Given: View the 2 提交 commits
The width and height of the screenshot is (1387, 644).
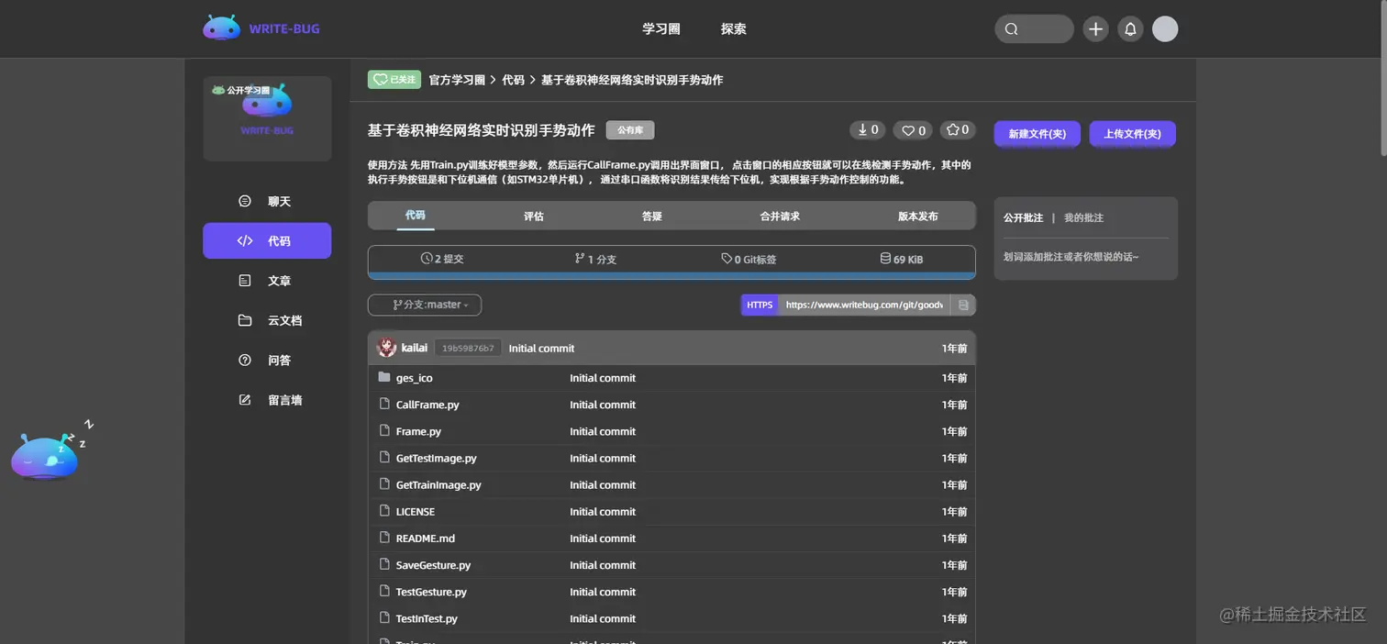Looking at the screenshot, I should [x=442, y=259].
